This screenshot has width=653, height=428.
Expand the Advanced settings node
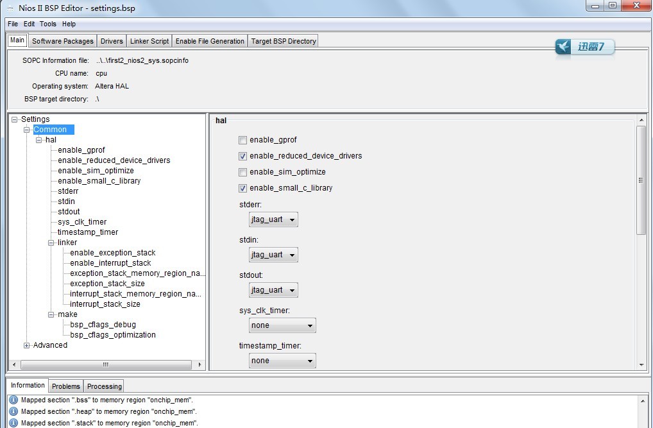tap(26, 345)
